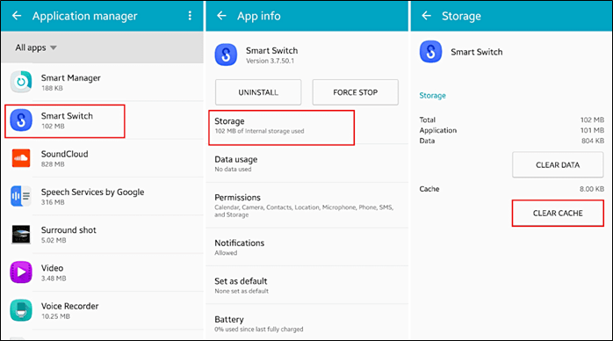Go back from App info screen

click(221, 16)
